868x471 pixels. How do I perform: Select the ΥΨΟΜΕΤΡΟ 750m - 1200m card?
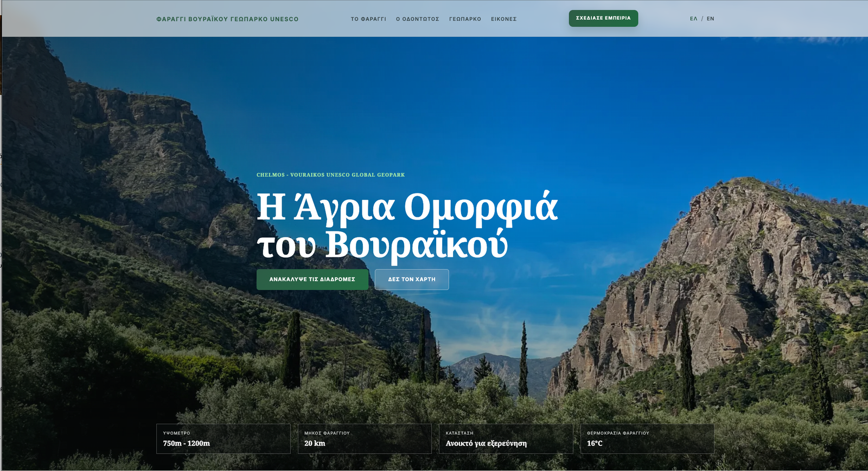click(x=223, y=438)
